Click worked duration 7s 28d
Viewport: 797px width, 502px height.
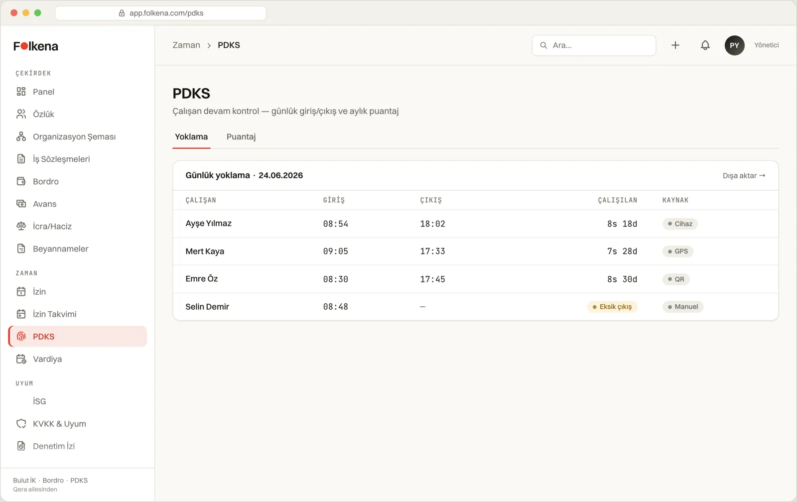click(x=622, y=251)
